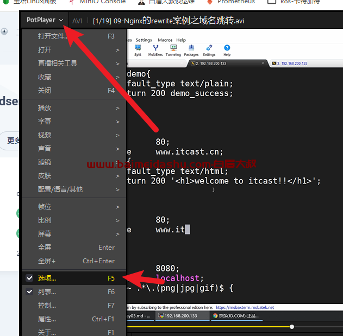Image resolution: width=343 pixels, height=336 pixels.
Task: Click the Settings gear icon in MobaXterm toolbar
Action: click(209, 50)
